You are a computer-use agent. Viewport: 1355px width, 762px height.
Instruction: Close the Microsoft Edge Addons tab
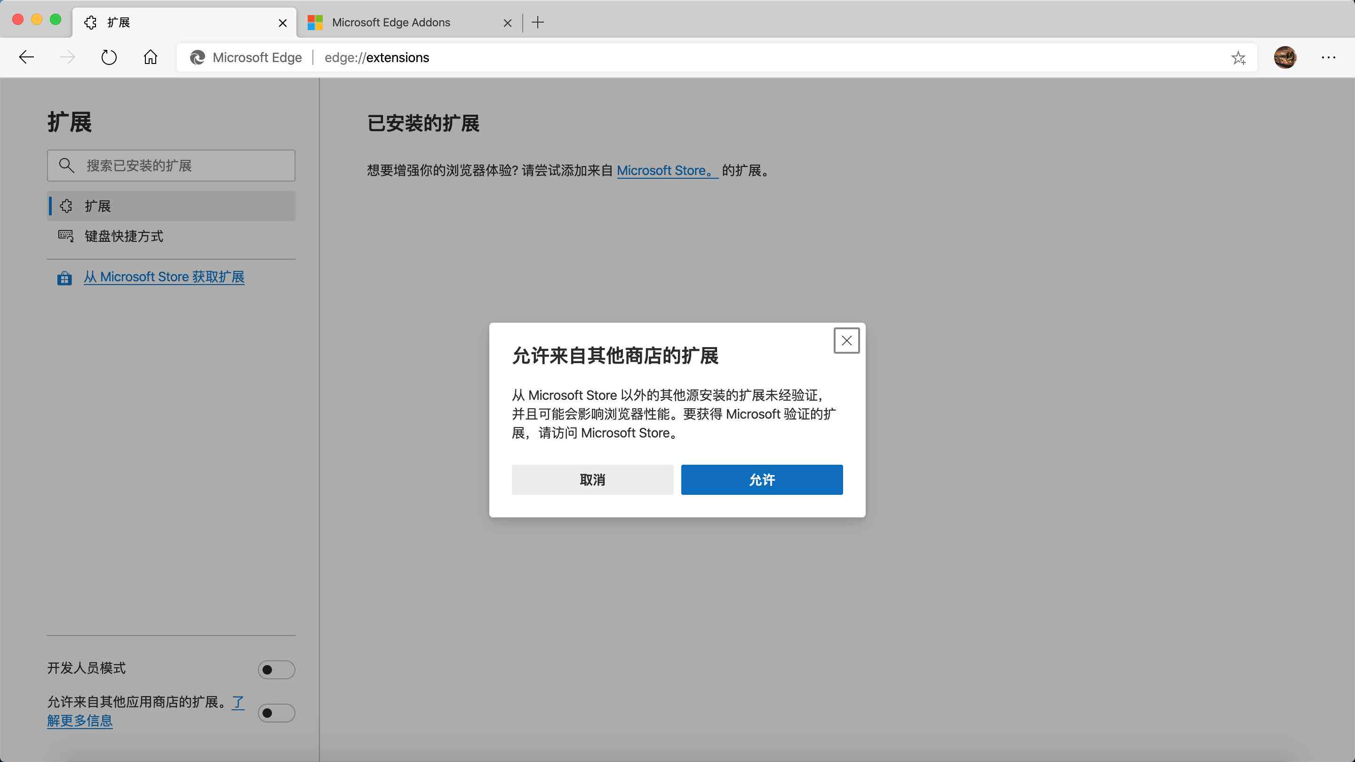(507, 23)
